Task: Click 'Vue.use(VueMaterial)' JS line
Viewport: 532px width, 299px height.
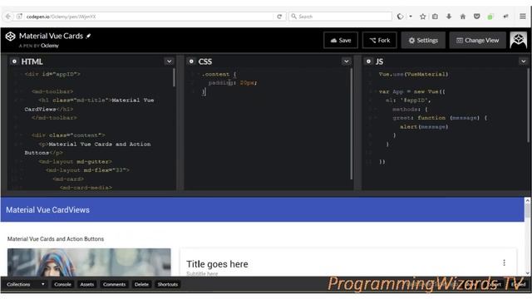Action: [x=414, y=74]
